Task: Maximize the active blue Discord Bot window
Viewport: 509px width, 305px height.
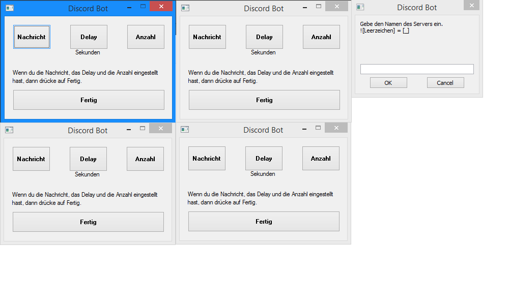Action: point(143,7)
